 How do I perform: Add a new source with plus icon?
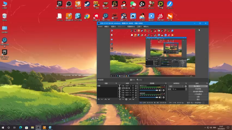tap(120, 99)
